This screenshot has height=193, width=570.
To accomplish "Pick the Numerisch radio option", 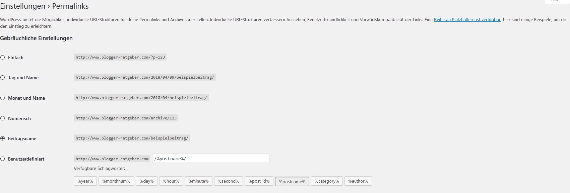I will [2, 118].
